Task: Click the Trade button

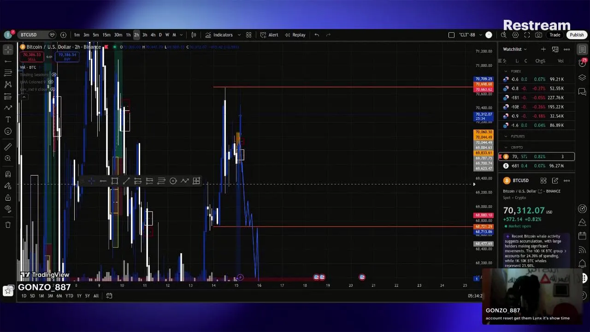Action: point(555,35)
